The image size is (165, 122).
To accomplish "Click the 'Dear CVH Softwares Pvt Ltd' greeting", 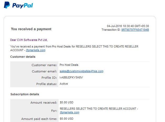I will (29, 40).
